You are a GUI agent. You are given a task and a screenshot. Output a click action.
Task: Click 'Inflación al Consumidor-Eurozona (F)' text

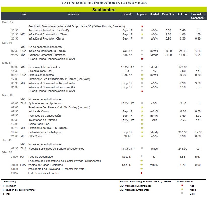click(52, 87)
